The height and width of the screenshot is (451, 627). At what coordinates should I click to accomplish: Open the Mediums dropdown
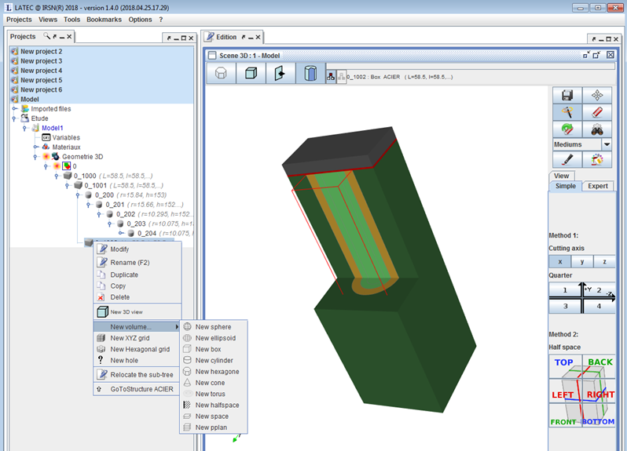606,144
